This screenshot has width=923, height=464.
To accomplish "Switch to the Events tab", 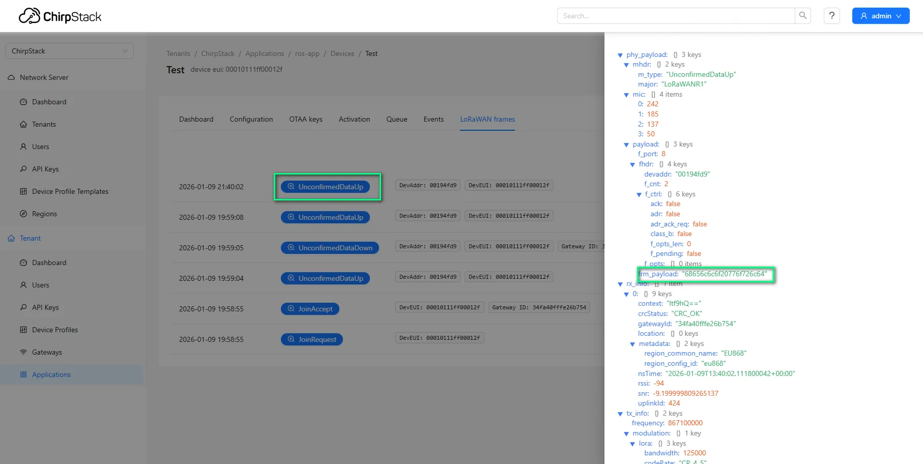I will pos(434,119).
